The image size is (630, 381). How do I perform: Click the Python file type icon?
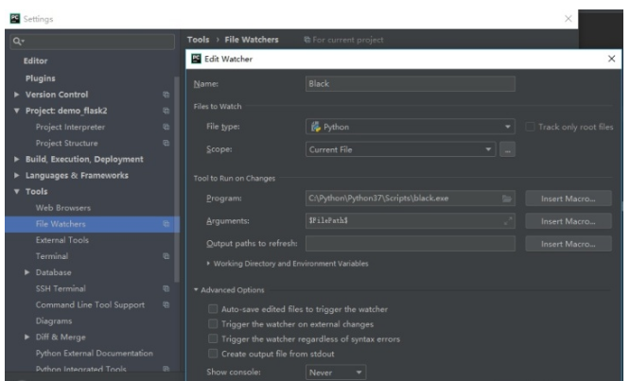[x=315, y=127]
